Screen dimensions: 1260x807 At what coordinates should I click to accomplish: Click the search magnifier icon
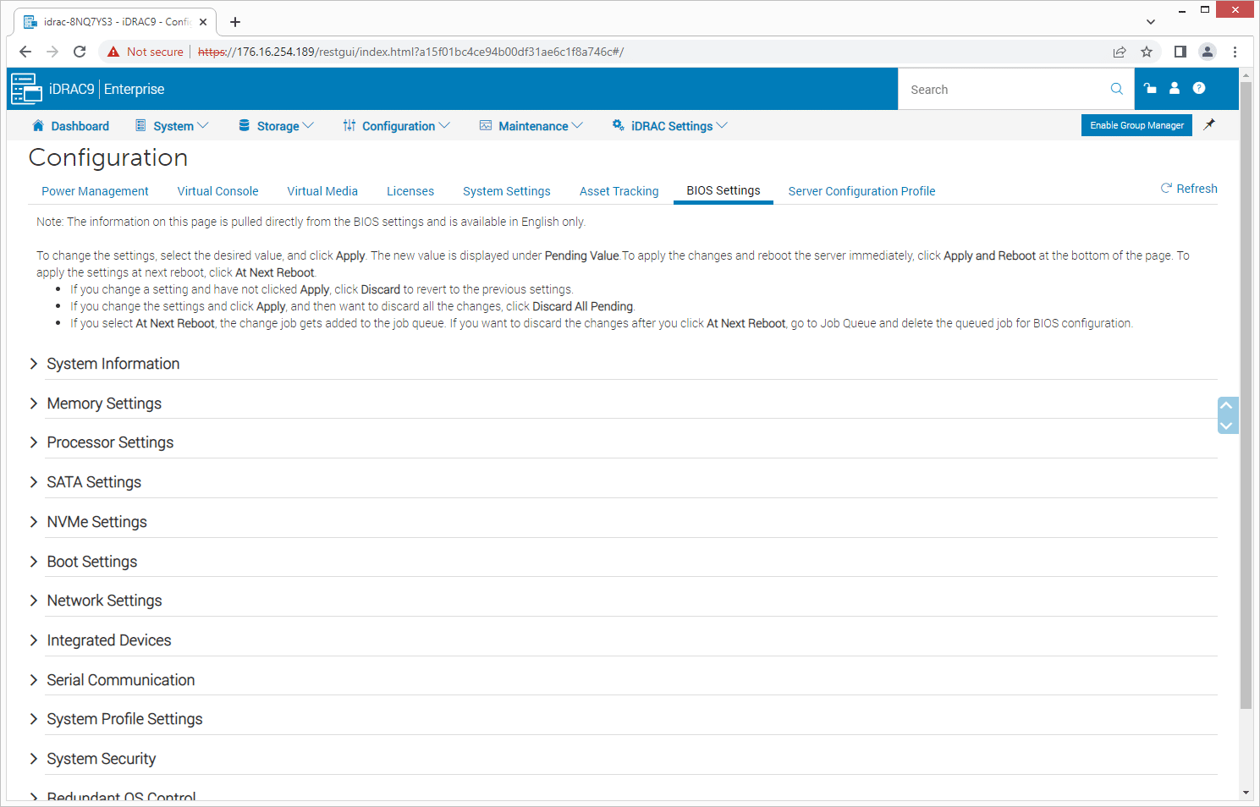click(x=1116, y=88)
